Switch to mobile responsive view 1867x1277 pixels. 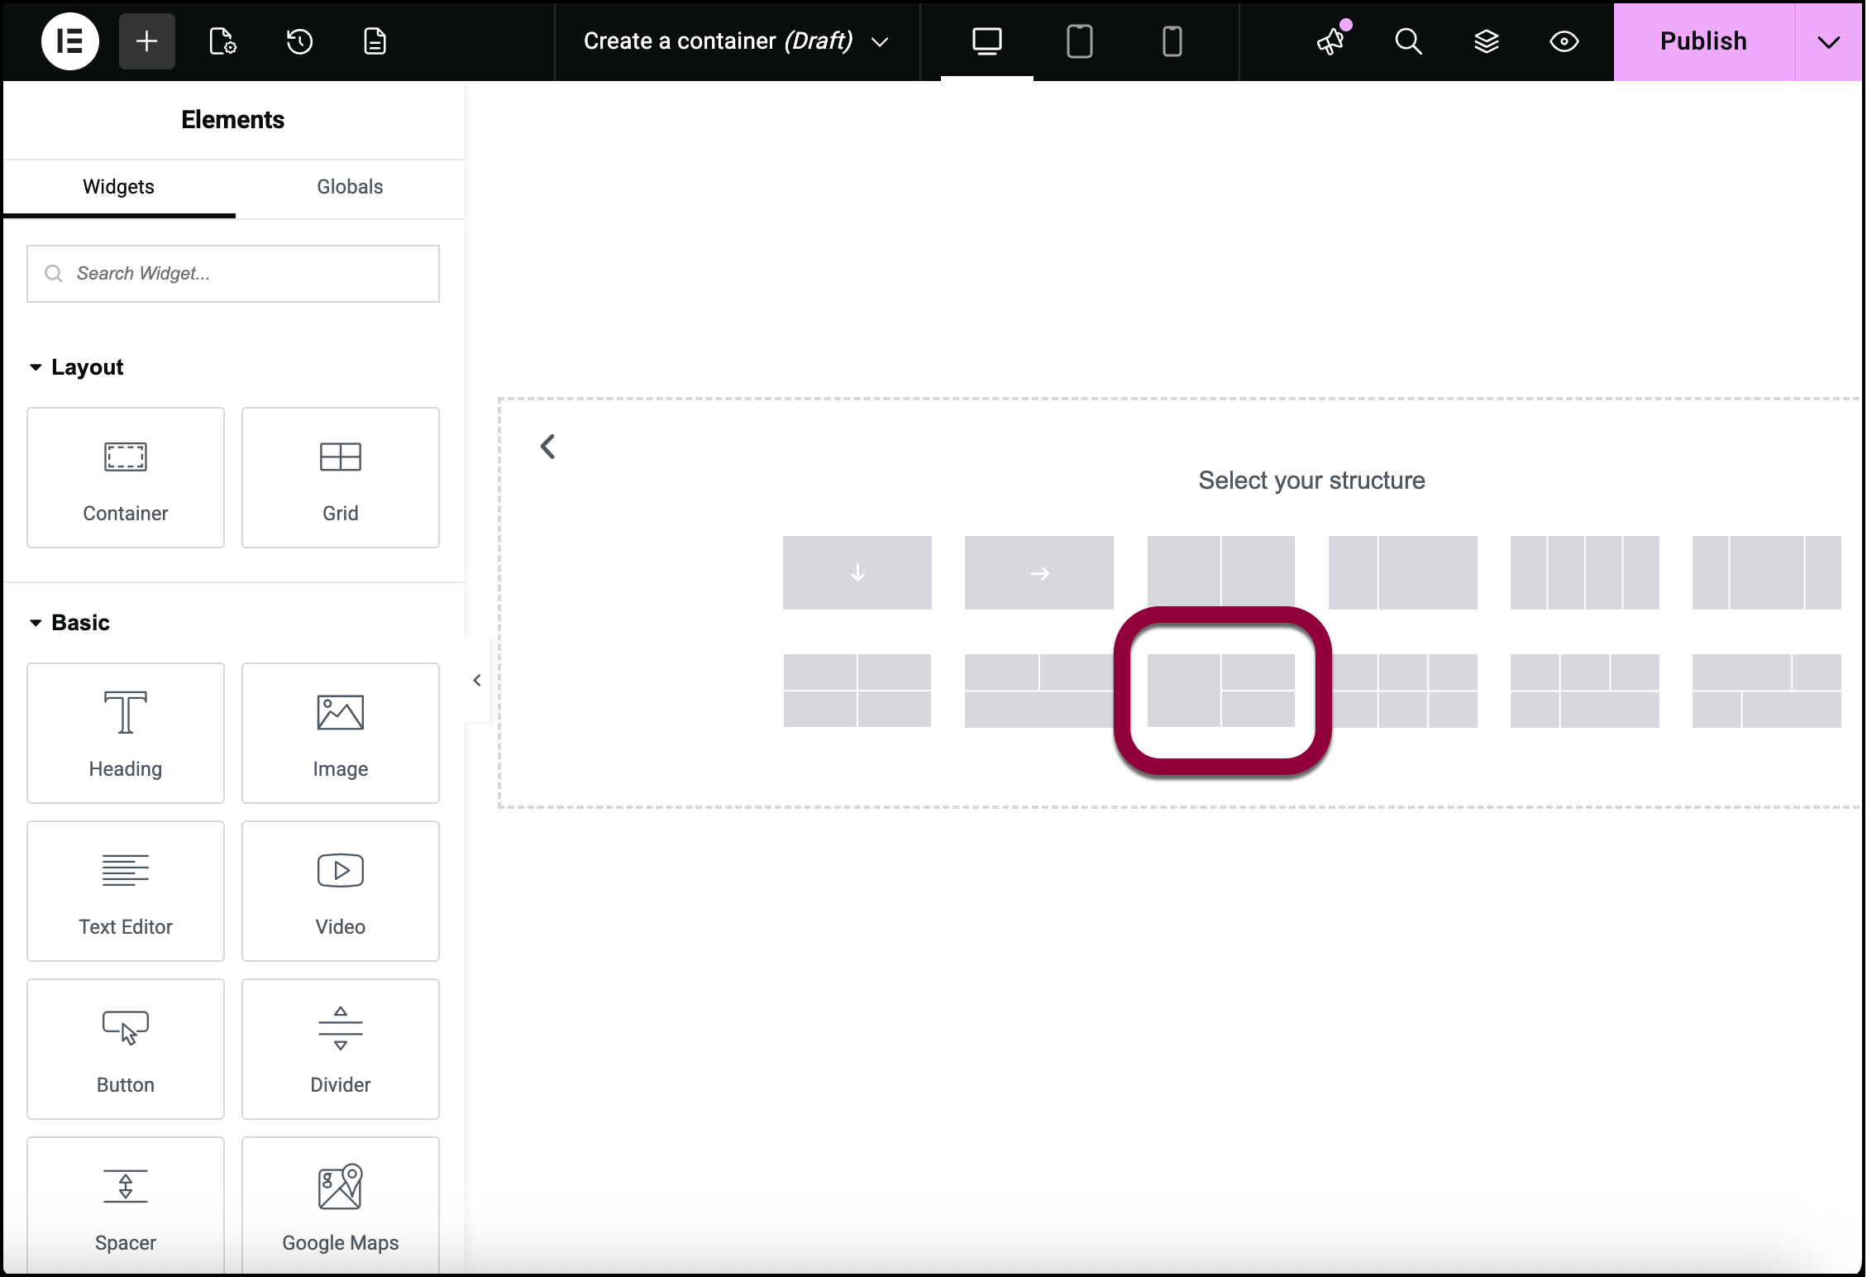[1172, 41]
